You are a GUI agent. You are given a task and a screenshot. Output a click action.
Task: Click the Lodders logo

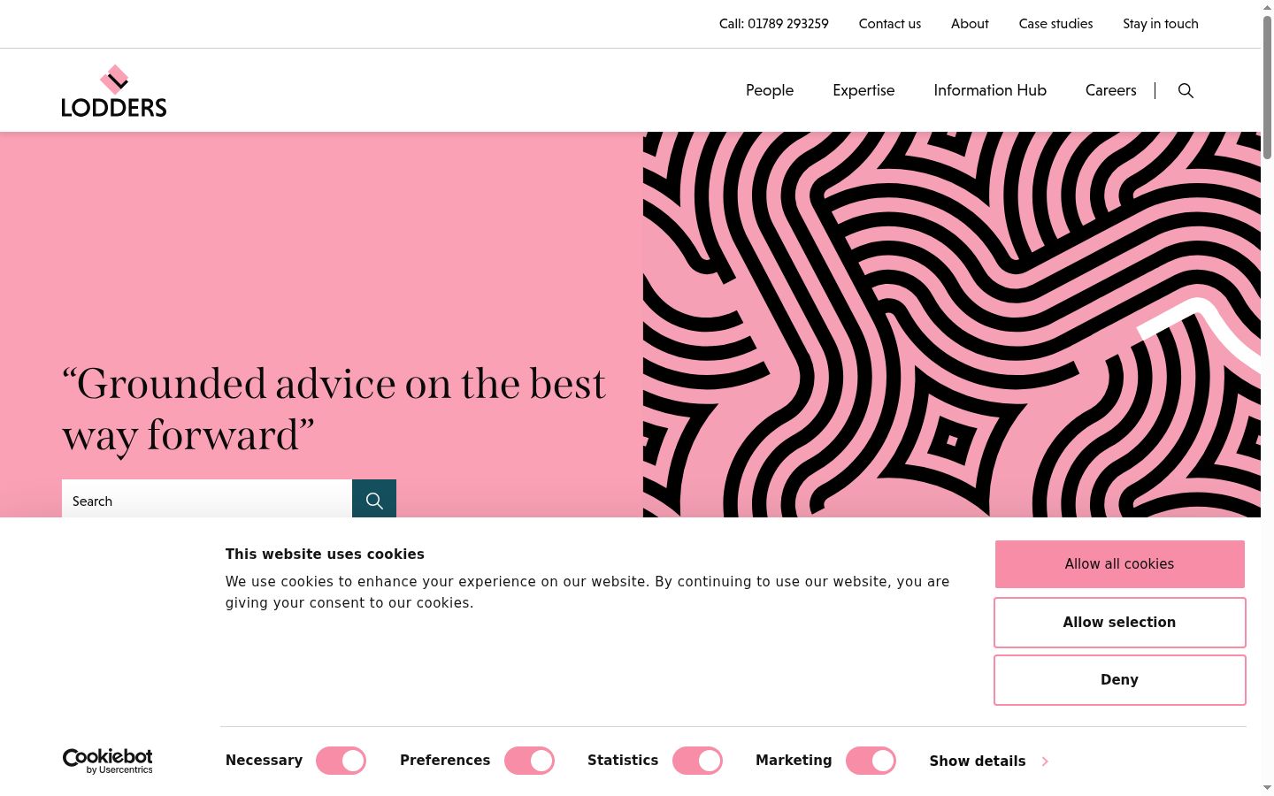pos(113,91)
